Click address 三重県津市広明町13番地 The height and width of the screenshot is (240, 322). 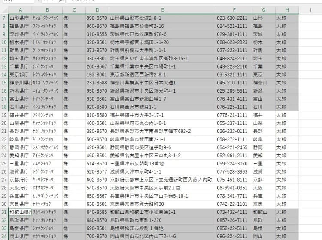(162, 164)
